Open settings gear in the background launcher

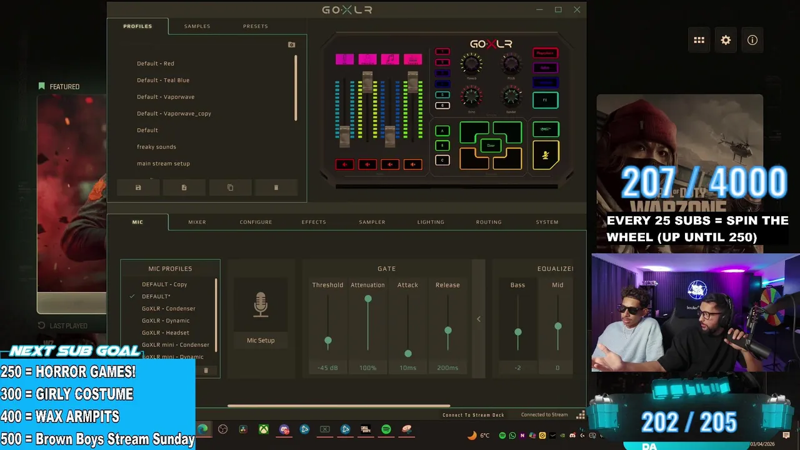(x=726, y=40)
